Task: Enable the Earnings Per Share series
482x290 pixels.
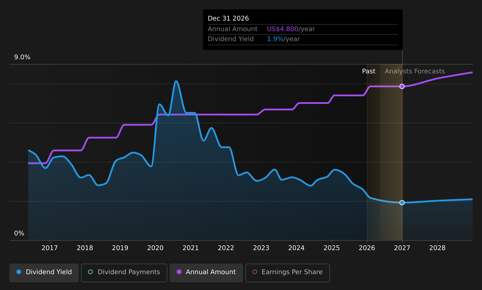Action: click(x=287, y=273)
